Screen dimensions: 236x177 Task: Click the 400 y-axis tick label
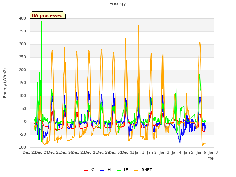(22, 18)
